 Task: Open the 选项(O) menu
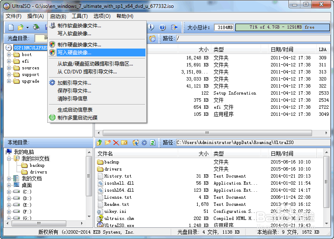click(102, 16)
